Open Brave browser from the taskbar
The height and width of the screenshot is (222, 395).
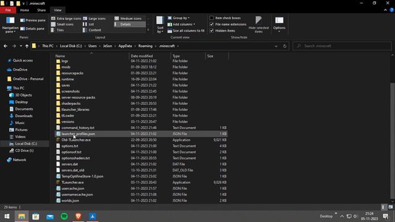point(78,216)
